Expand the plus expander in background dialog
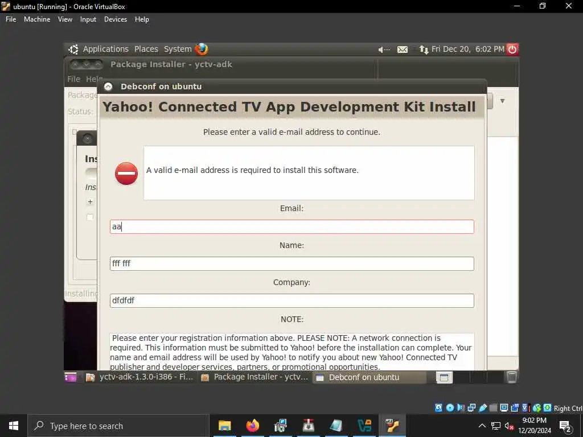The width and height of the screenshot is (583, 437). tap(90, 202)
